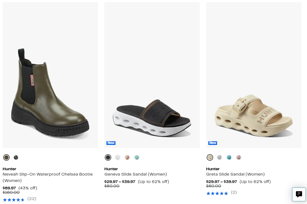The image size is (307, 204).
Task: View the black Geneva slide sandal image
Action: pos(152,117)
